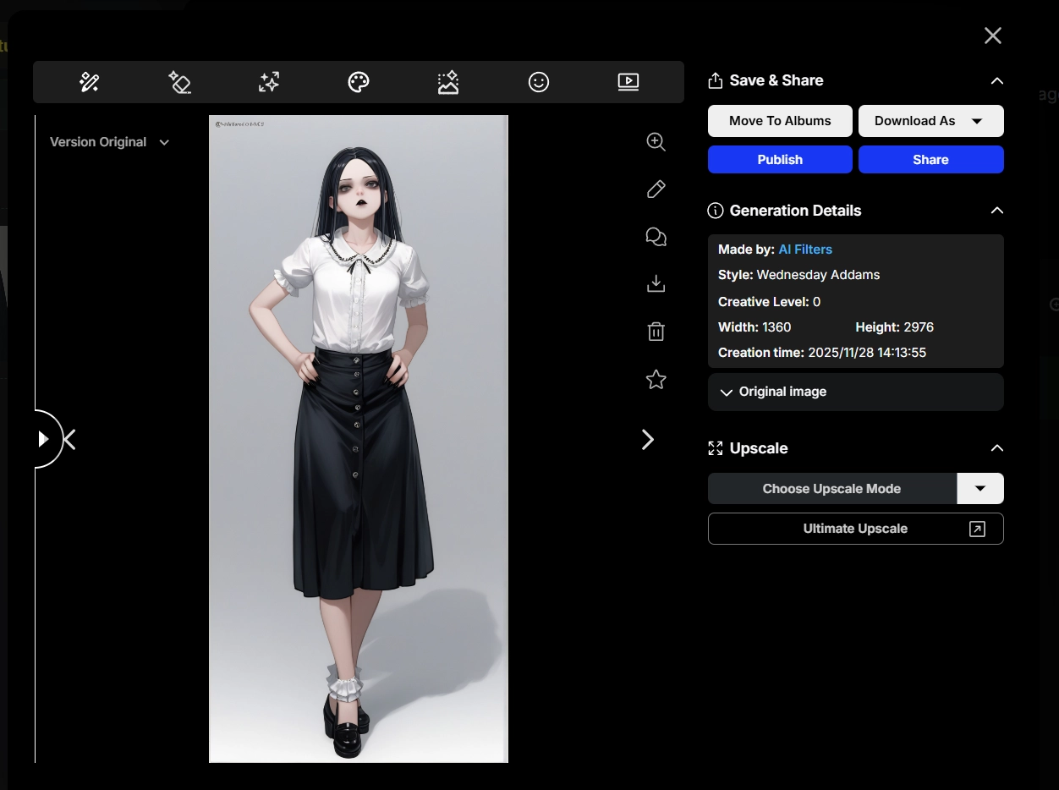This screenshot has height=790, width=1059.
Task: Select the magic edit pencil tool
Action: (x=89, y=81)
